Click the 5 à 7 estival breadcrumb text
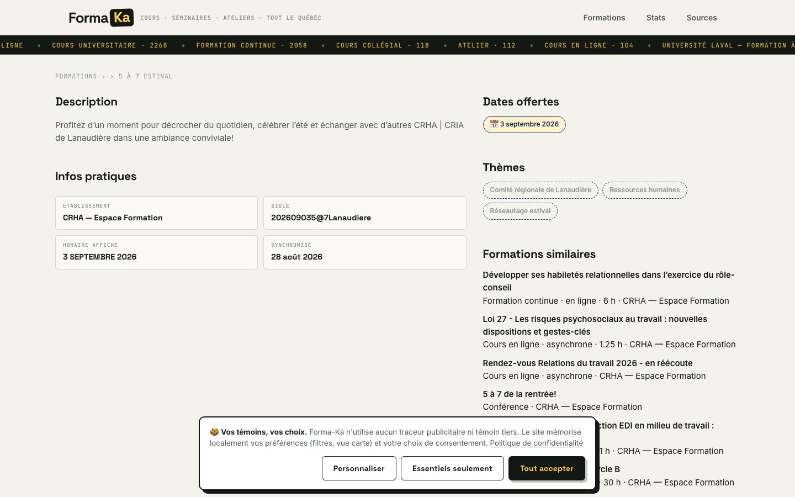This screenshot has height=497, width=795. [145, 76]
